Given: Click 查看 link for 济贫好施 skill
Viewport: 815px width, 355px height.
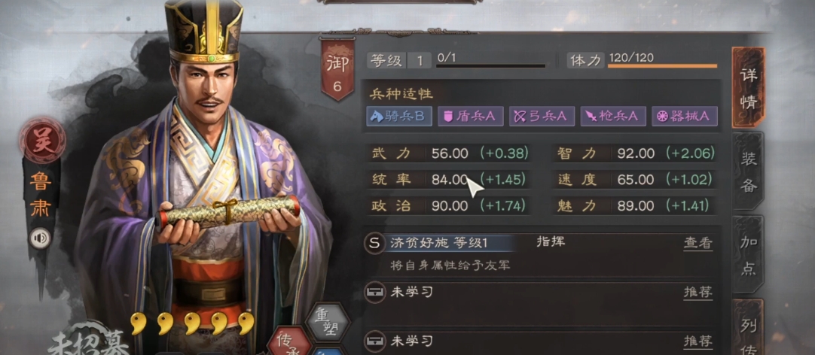Looking at the screenshot, I should coord(697,243).
